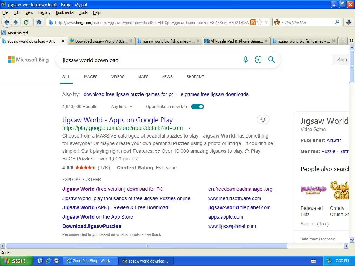Viewport: 355px width, 266px height.
Task: Open the list all tabs grid icon
Action: tap(352, 41)
